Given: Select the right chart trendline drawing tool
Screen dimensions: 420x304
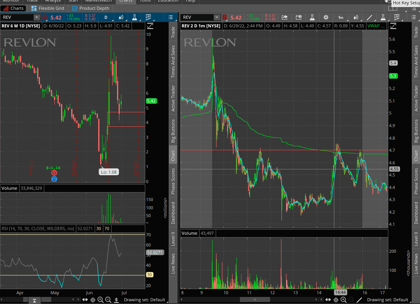Looking at the screenshot, I should 370,17.
